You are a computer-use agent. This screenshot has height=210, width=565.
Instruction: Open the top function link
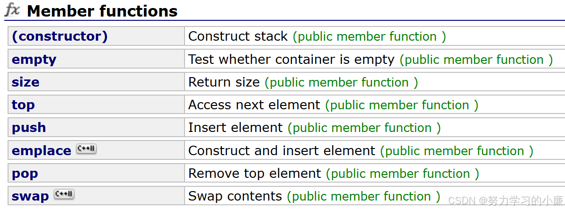[23, 105]
